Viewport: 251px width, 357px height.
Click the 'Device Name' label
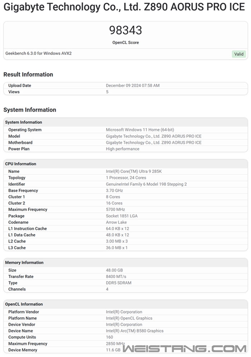click(x=21, y=331)
